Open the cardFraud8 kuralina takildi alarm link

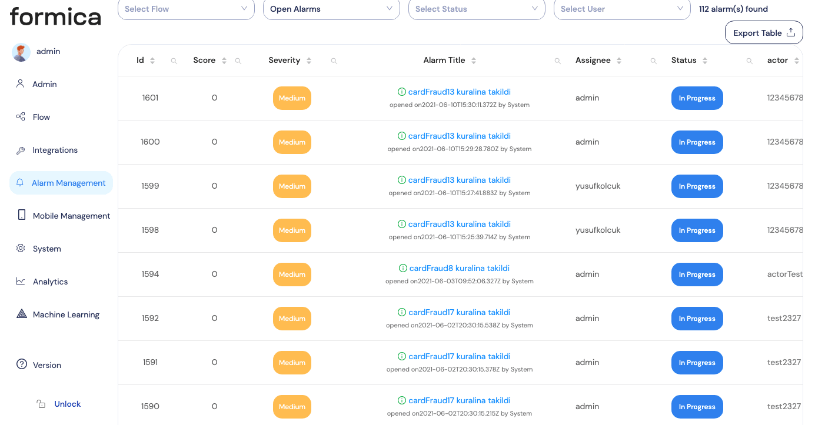(458, 268)
